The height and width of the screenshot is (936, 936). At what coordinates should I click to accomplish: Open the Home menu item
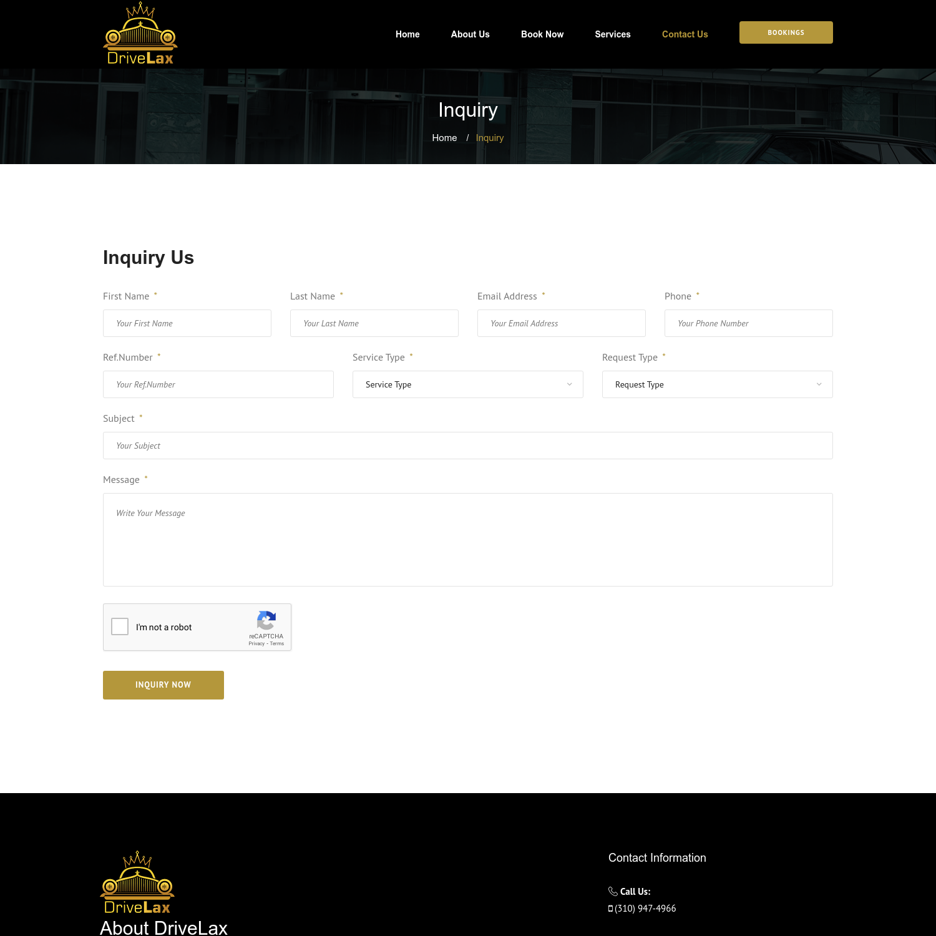click(x=407, y=34)
